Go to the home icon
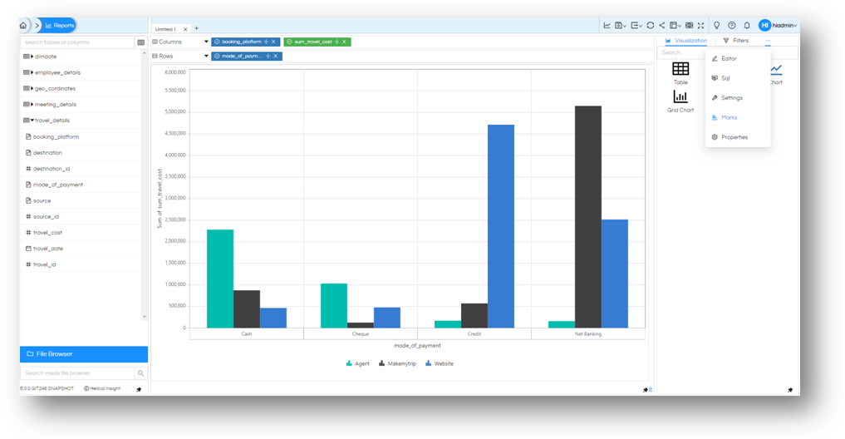The width and height of the screenshot is (845, 439). (23, 25)
